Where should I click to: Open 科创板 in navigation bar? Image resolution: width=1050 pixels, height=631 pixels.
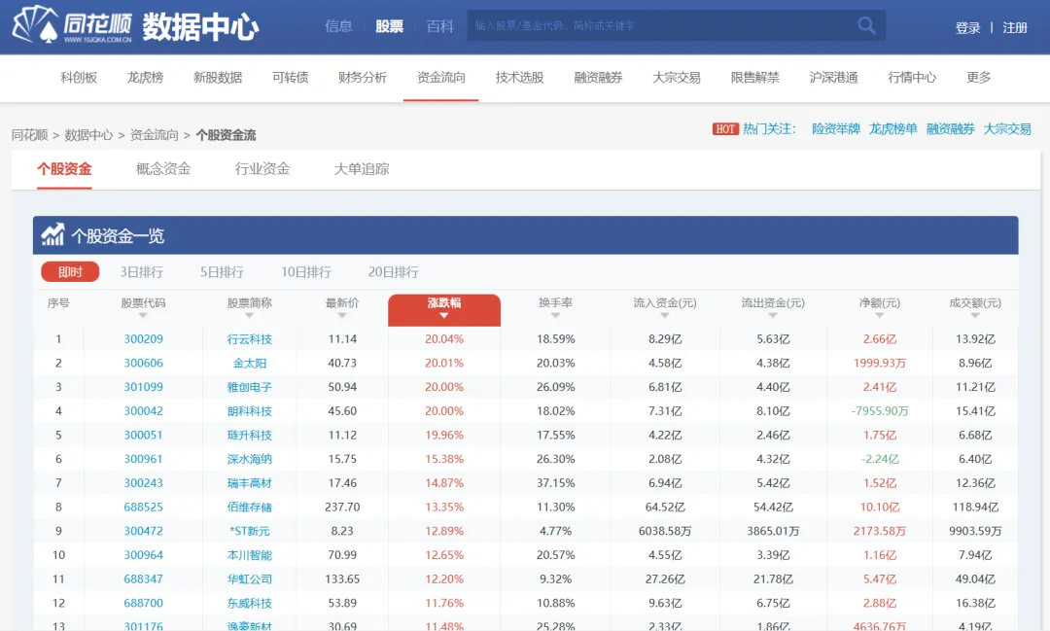(x=79, y=78)
